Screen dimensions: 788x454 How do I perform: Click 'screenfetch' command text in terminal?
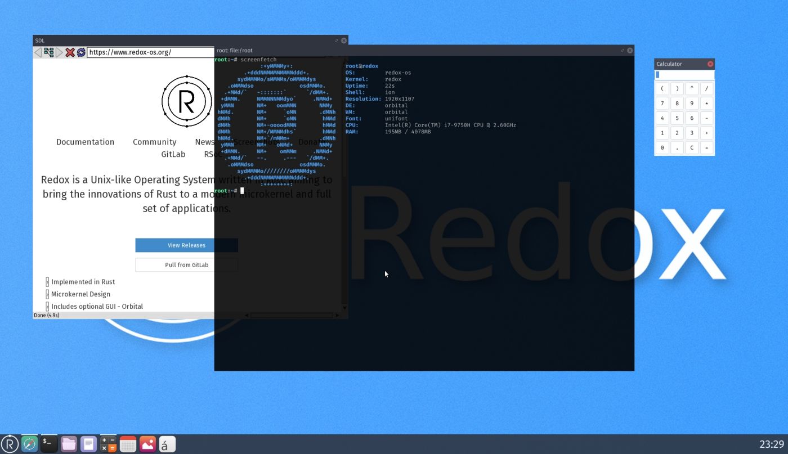tap(258, 60)
